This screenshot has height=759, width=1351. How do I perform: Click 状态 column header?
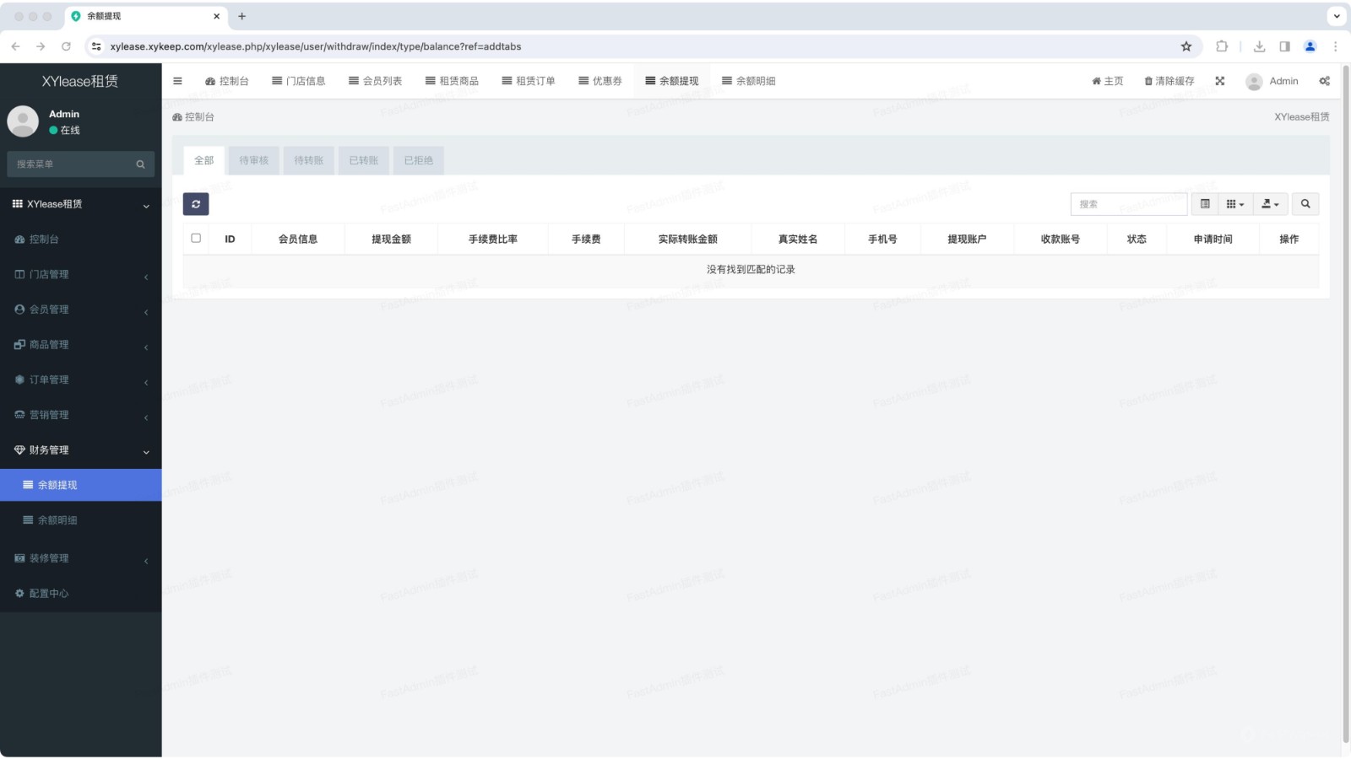[x=1137, y=240]
